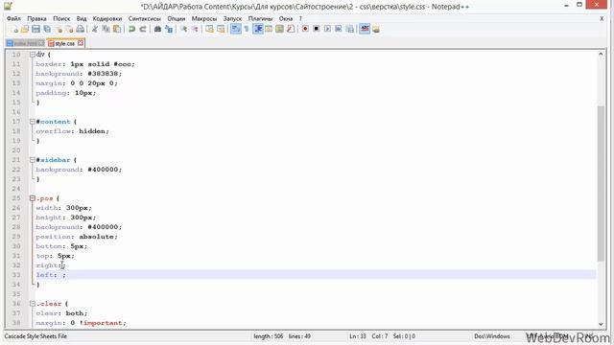
Task: Close document using menu bar X
Action: tap(602, 18)
